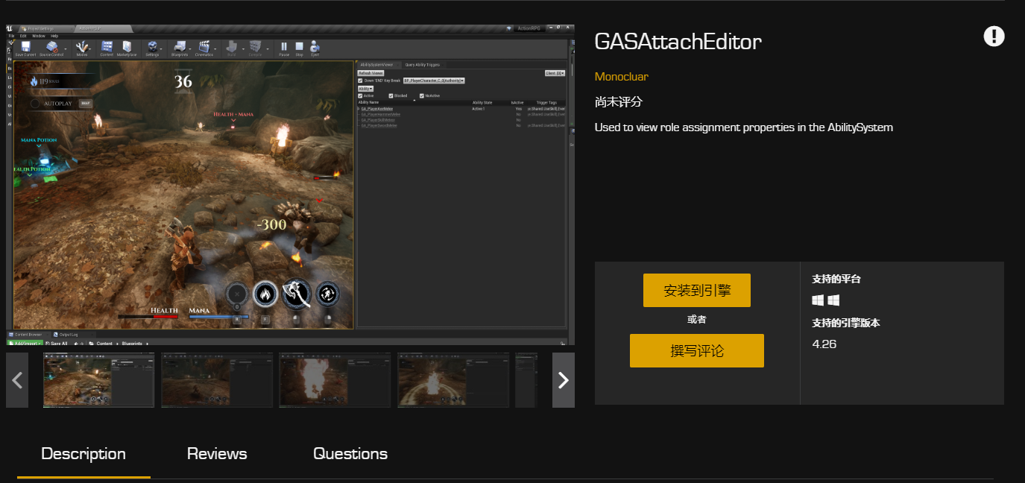Uncheck the Down 'END' Key Break checkbox
The width and height of the screenshot is (1025, 483).
coord(360,80)
